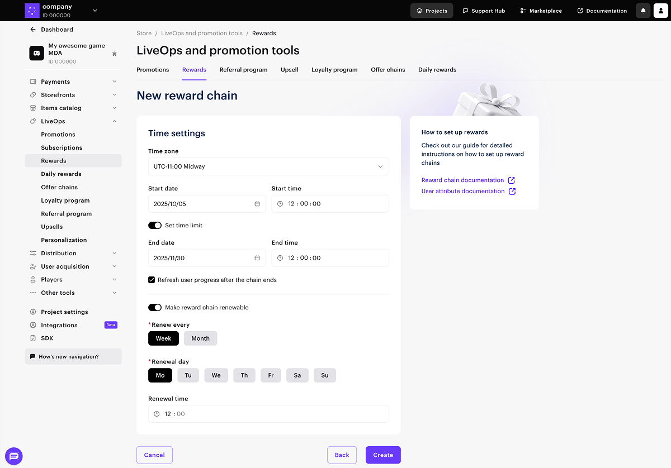Image resolution: width=671 pixels, height=468 pixels.
Task: Switch to the Offer chains tab
Action: tap(388, 70)
